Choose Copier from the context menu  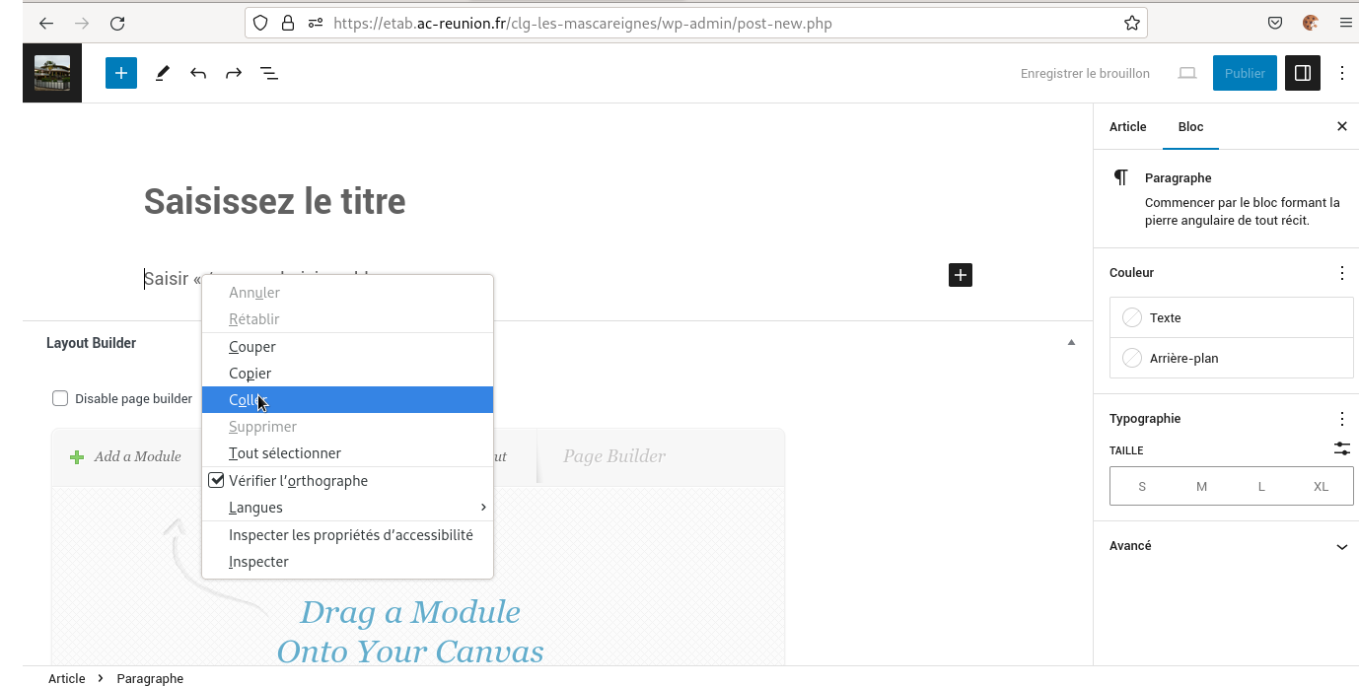tap(250, 374)
